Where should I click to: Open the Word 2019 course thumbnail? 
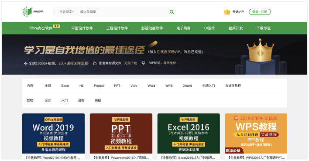pos(53,134)
